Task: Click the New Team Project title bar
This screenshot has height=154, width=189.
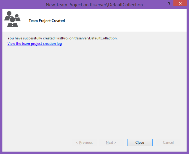Action: click(x=94, y=5)
